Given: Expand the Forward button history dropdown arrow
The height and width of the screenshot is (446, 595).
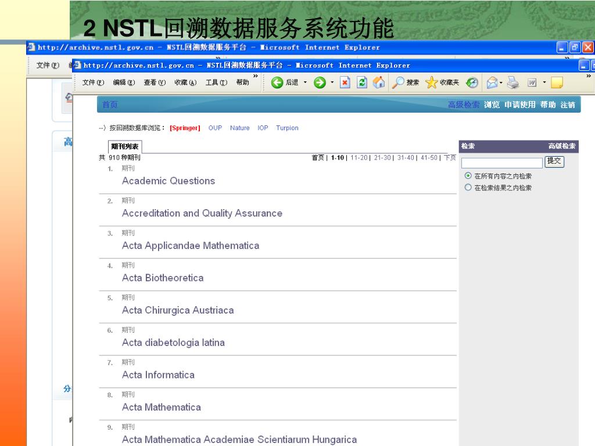Looking at the screenshot, I should (x=332, y=82).
